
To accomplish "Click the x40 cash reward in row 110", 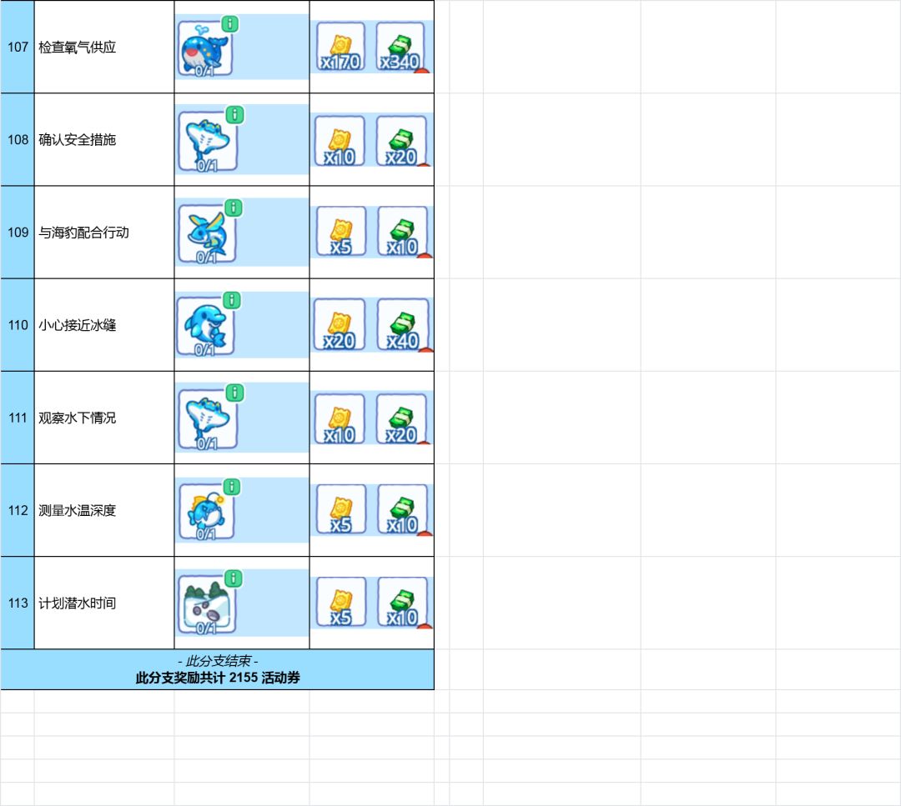I will (403, 325).
